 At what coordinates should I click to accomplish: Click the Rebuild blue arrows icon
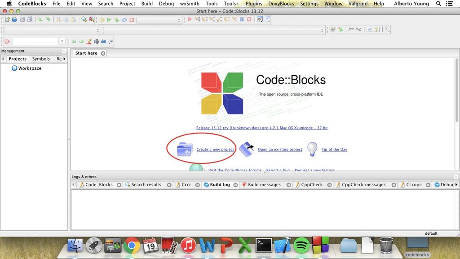[x=124, y=20]
